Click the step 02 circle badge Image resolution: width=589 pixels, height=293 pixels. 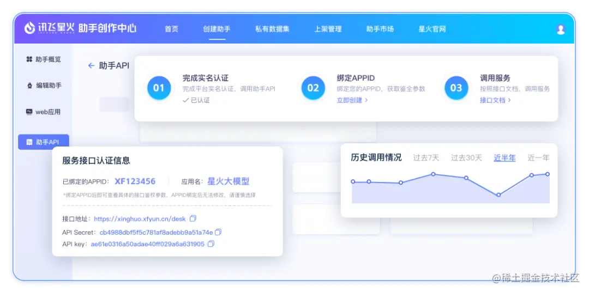tap(313, 88)
